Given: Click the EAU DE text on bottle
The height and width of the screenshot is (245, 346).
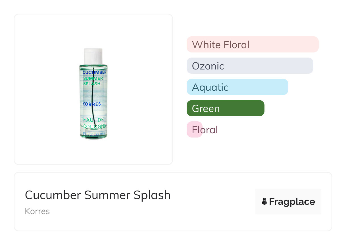Looking at the screenshot, I should point(93,120).
